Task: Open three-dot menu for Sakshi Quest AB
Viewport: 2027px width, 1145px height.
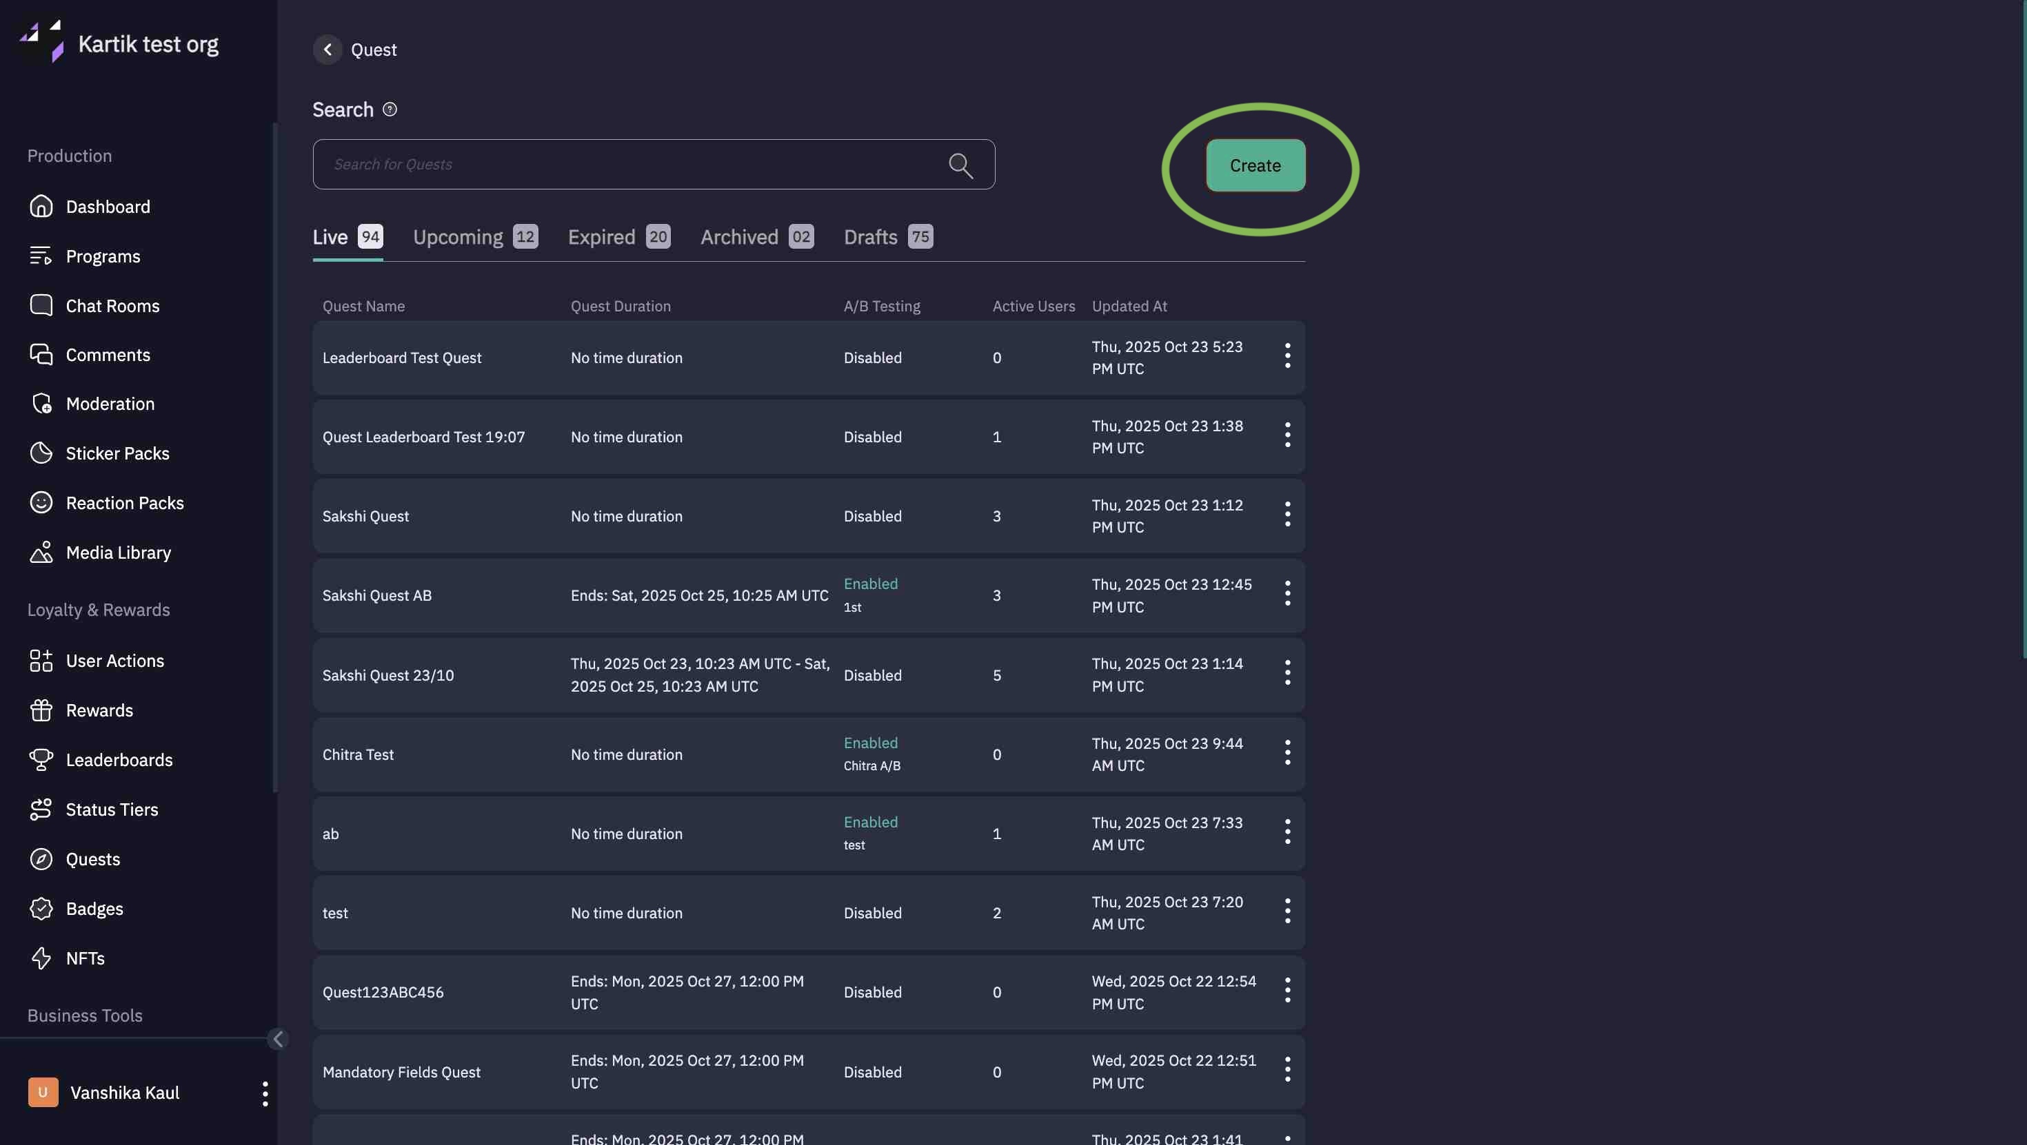Action: 1287,594
